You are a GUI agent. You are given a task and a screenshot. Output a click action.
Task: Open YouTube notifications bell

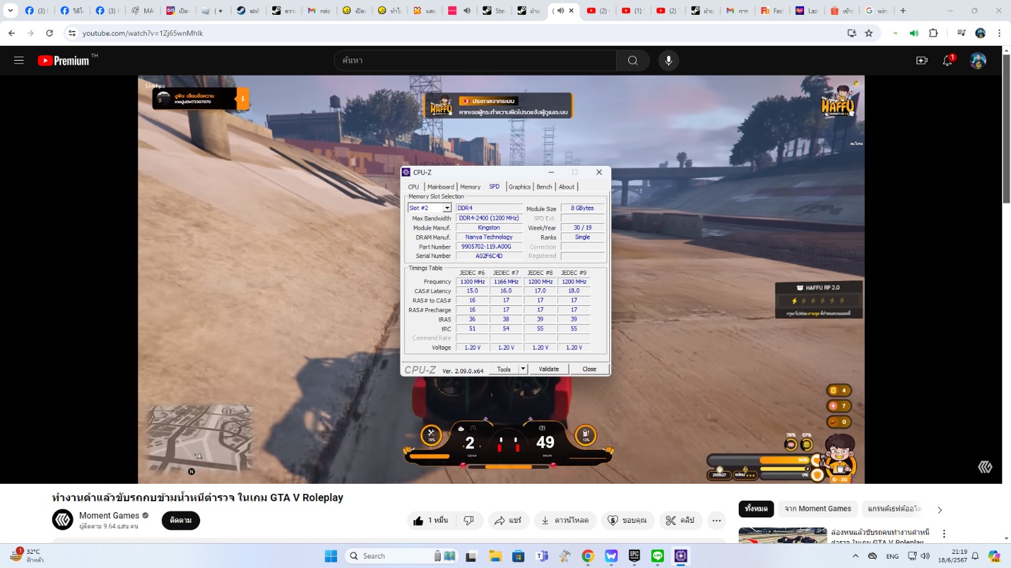pyautogui.click(x=948, y=61)
